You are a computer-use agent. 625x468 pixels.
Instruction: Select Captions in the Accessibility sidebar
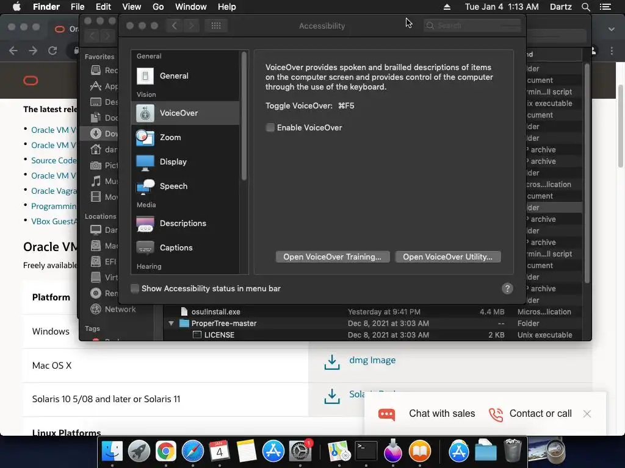(x=186, y=247)
